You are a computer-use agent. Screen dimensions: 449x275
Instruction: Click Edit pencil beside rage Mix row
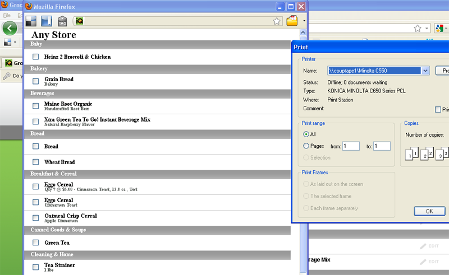pos(429,262)
